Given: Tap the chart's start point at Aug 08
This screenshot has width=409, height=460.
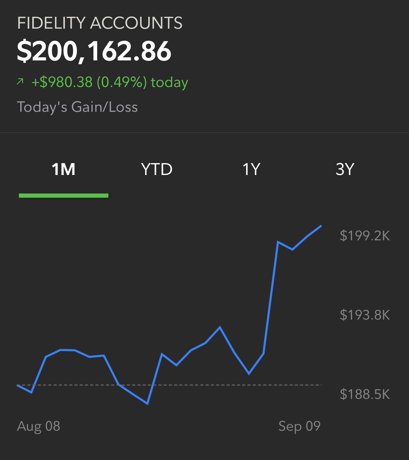Looking at the screenshot, I should point(17,385).
